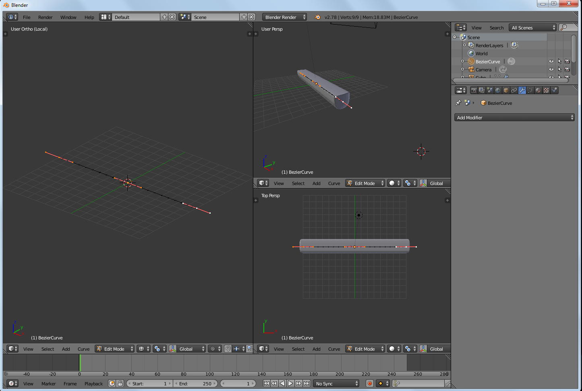
Task: Delete the Default screen layout with X
Action: point(172,17)
